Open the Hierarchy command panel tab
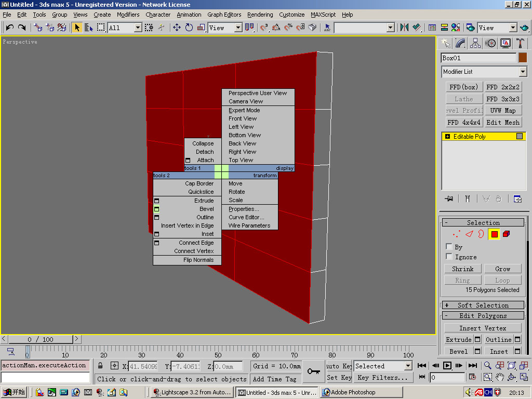Image resolution: width=532 pixels, height=399 pixels. (475, 43)
